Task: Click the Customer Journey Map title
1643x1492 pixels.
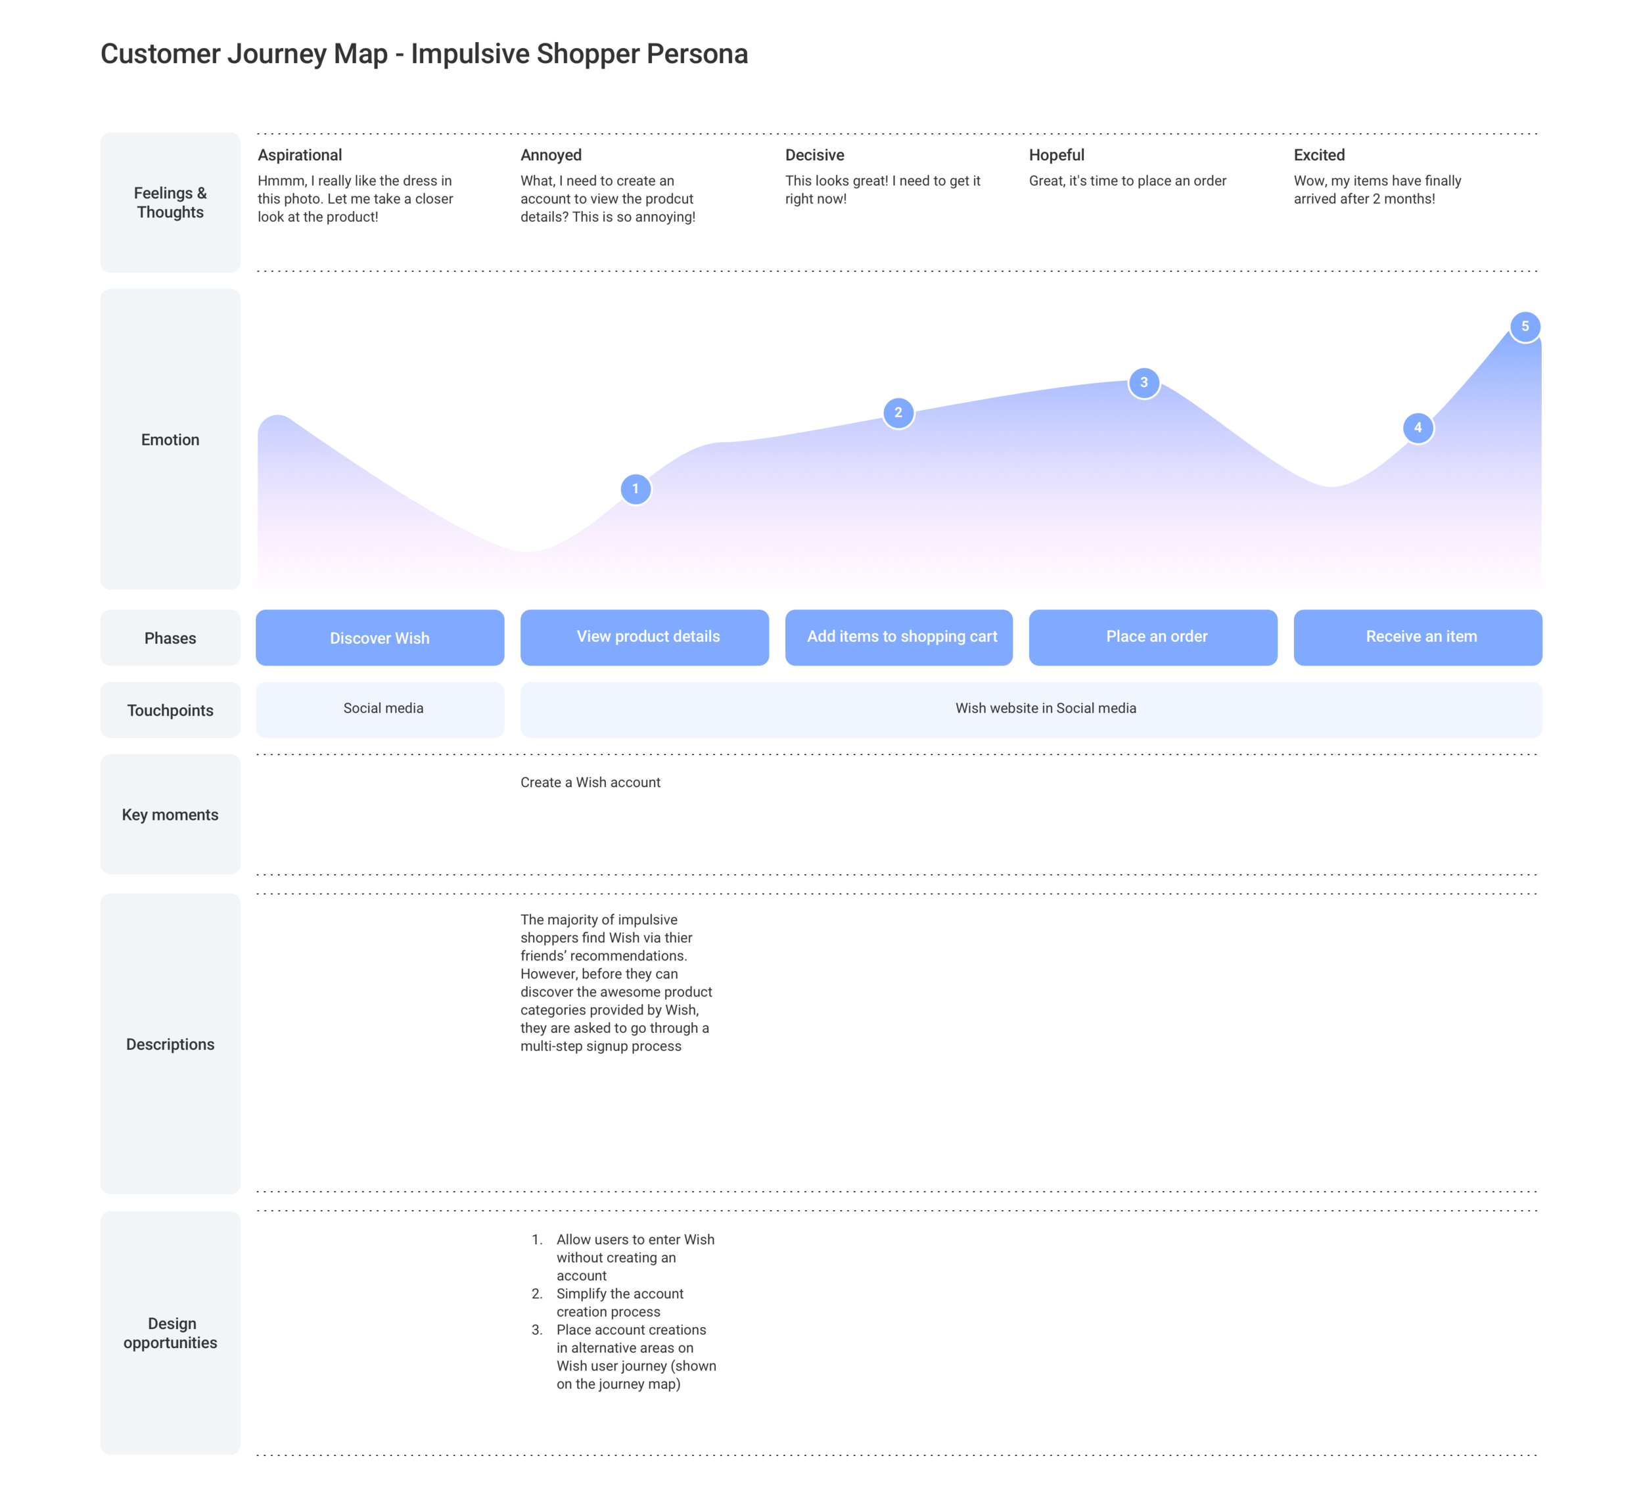Action: pos(424,54)
